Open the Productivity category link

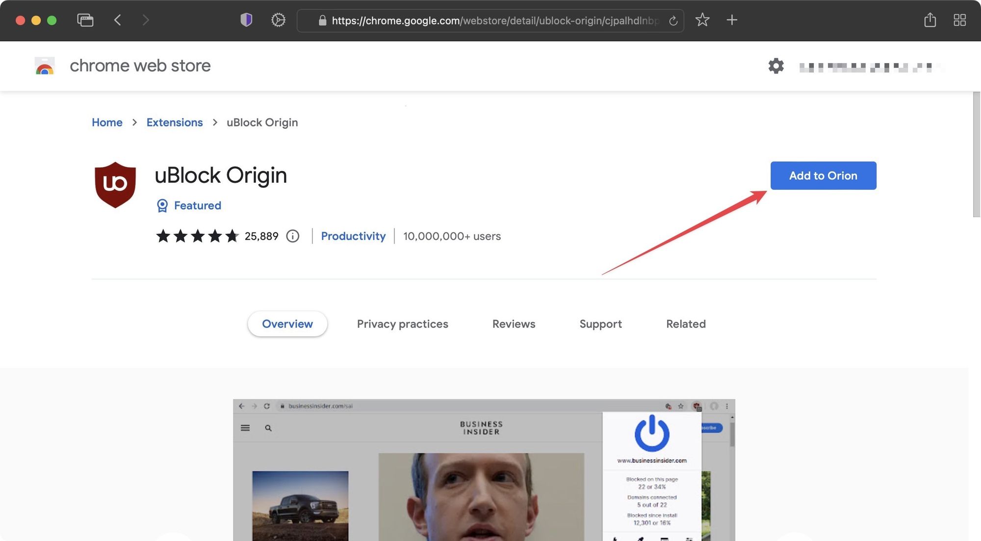(353, 236)
